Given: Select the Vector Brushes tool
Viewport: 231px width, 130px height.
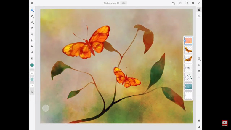Looking at the screenshot, I should tap(32, 22).
